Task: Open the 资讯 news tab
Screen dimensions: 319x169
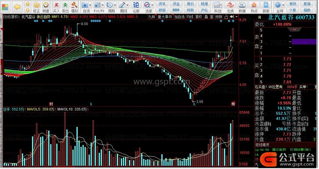Action: 162,4
